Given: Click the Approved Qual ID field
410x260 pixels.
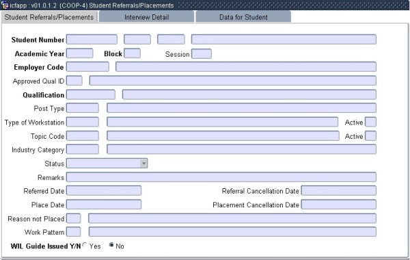Looking at the screenshot, I should pos(74,81).
